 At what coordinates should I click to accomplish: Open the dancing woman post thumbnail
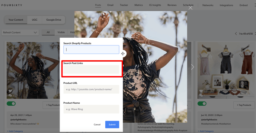point(33,70)
